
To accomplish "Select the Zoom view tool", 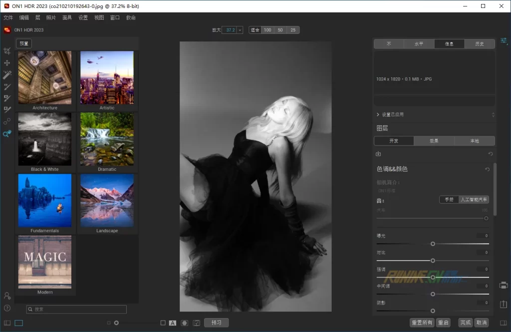I will point(7,134).
